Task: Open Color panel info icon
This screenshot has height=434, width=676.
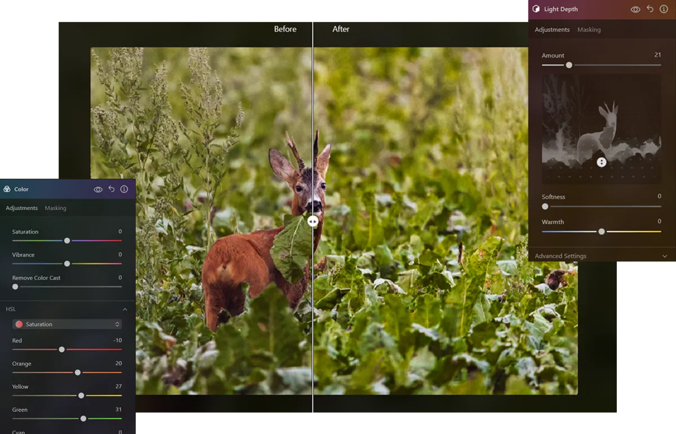Action: click(x=124, y=189)
